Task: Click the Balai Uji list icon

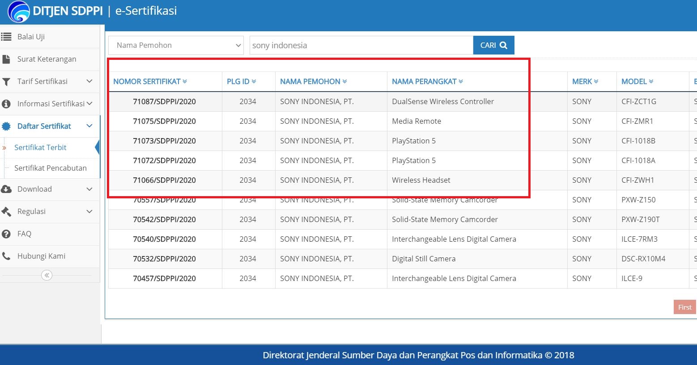Action: coord(6,37)
